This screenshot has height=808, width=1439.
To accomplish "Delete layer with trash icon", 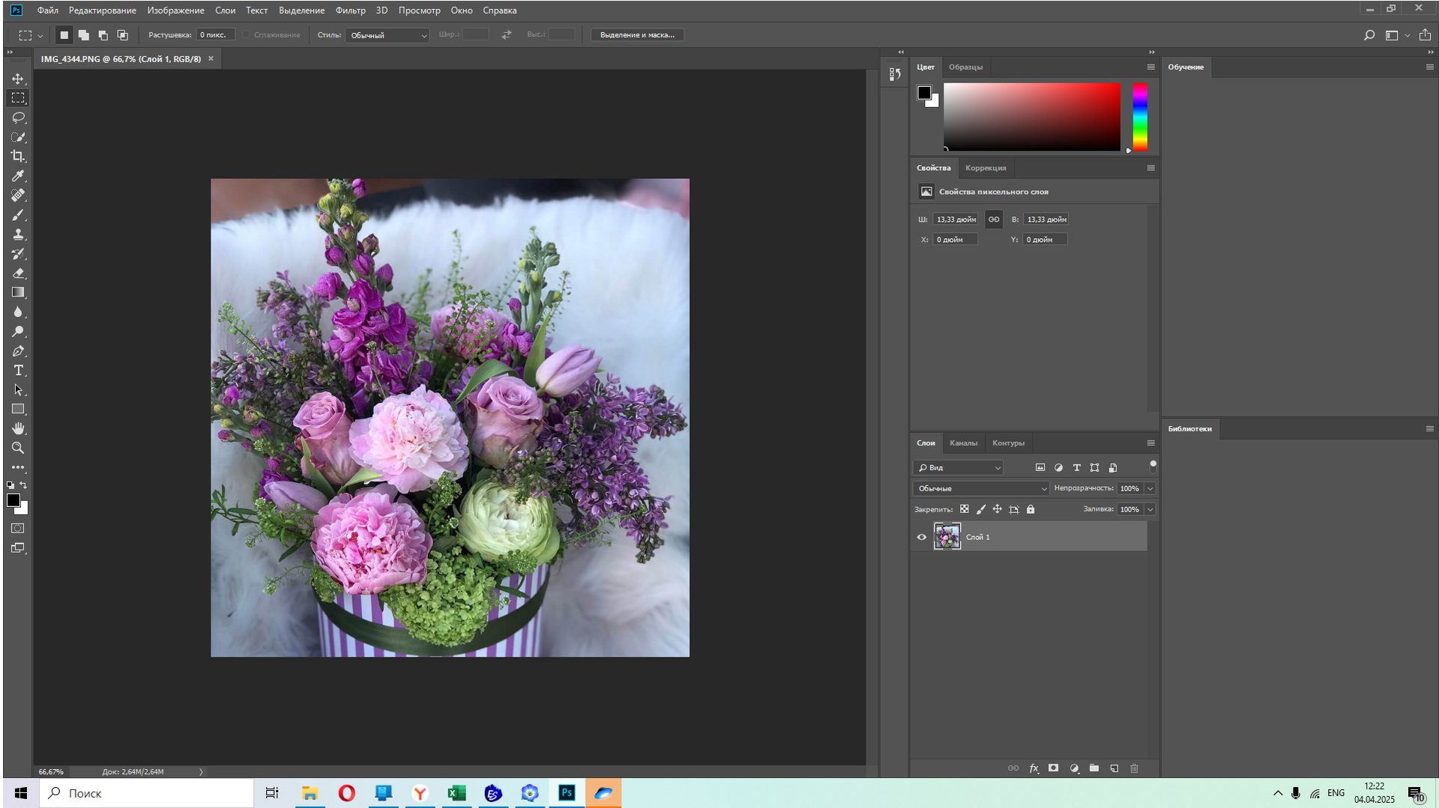I will tap(1134, 768).
